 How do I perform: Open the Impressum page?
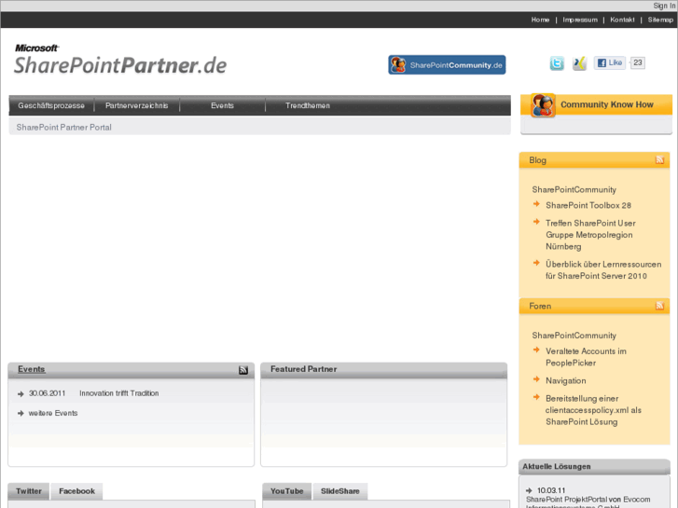(x=580, y=20)
